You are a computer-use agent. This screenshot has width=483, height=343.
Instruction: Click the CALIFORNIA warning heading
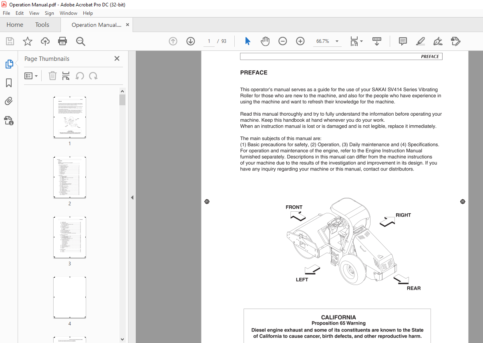click(x=338, y=317)
